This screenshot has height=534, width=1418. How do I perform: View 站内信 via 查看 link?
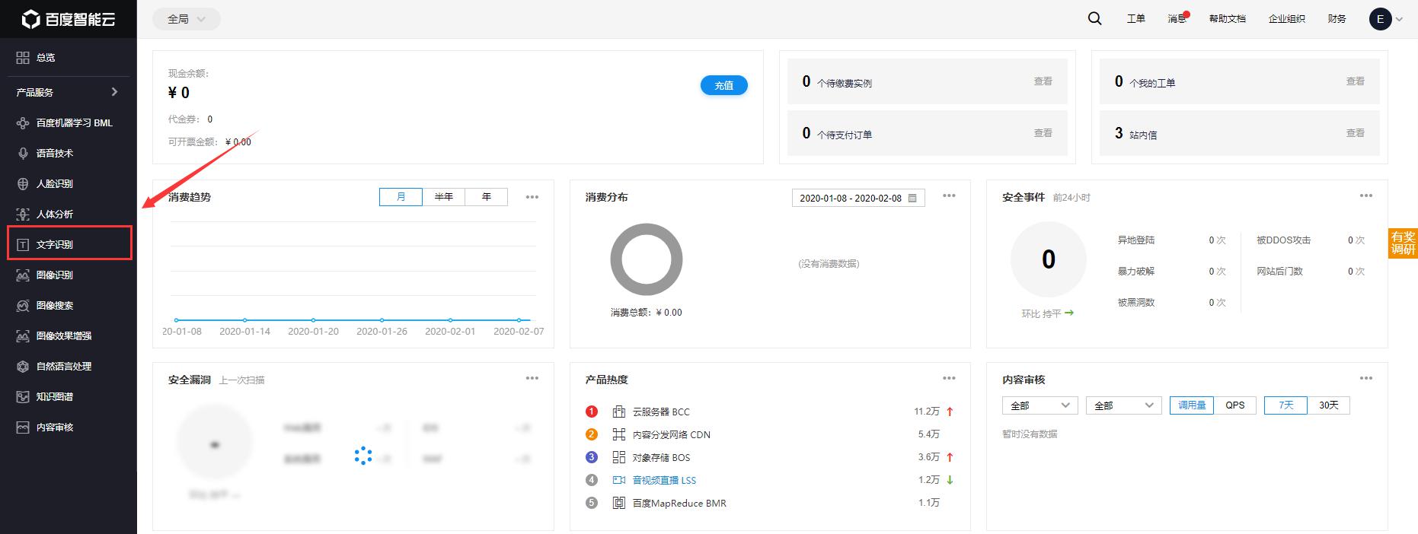point(1355,133)
